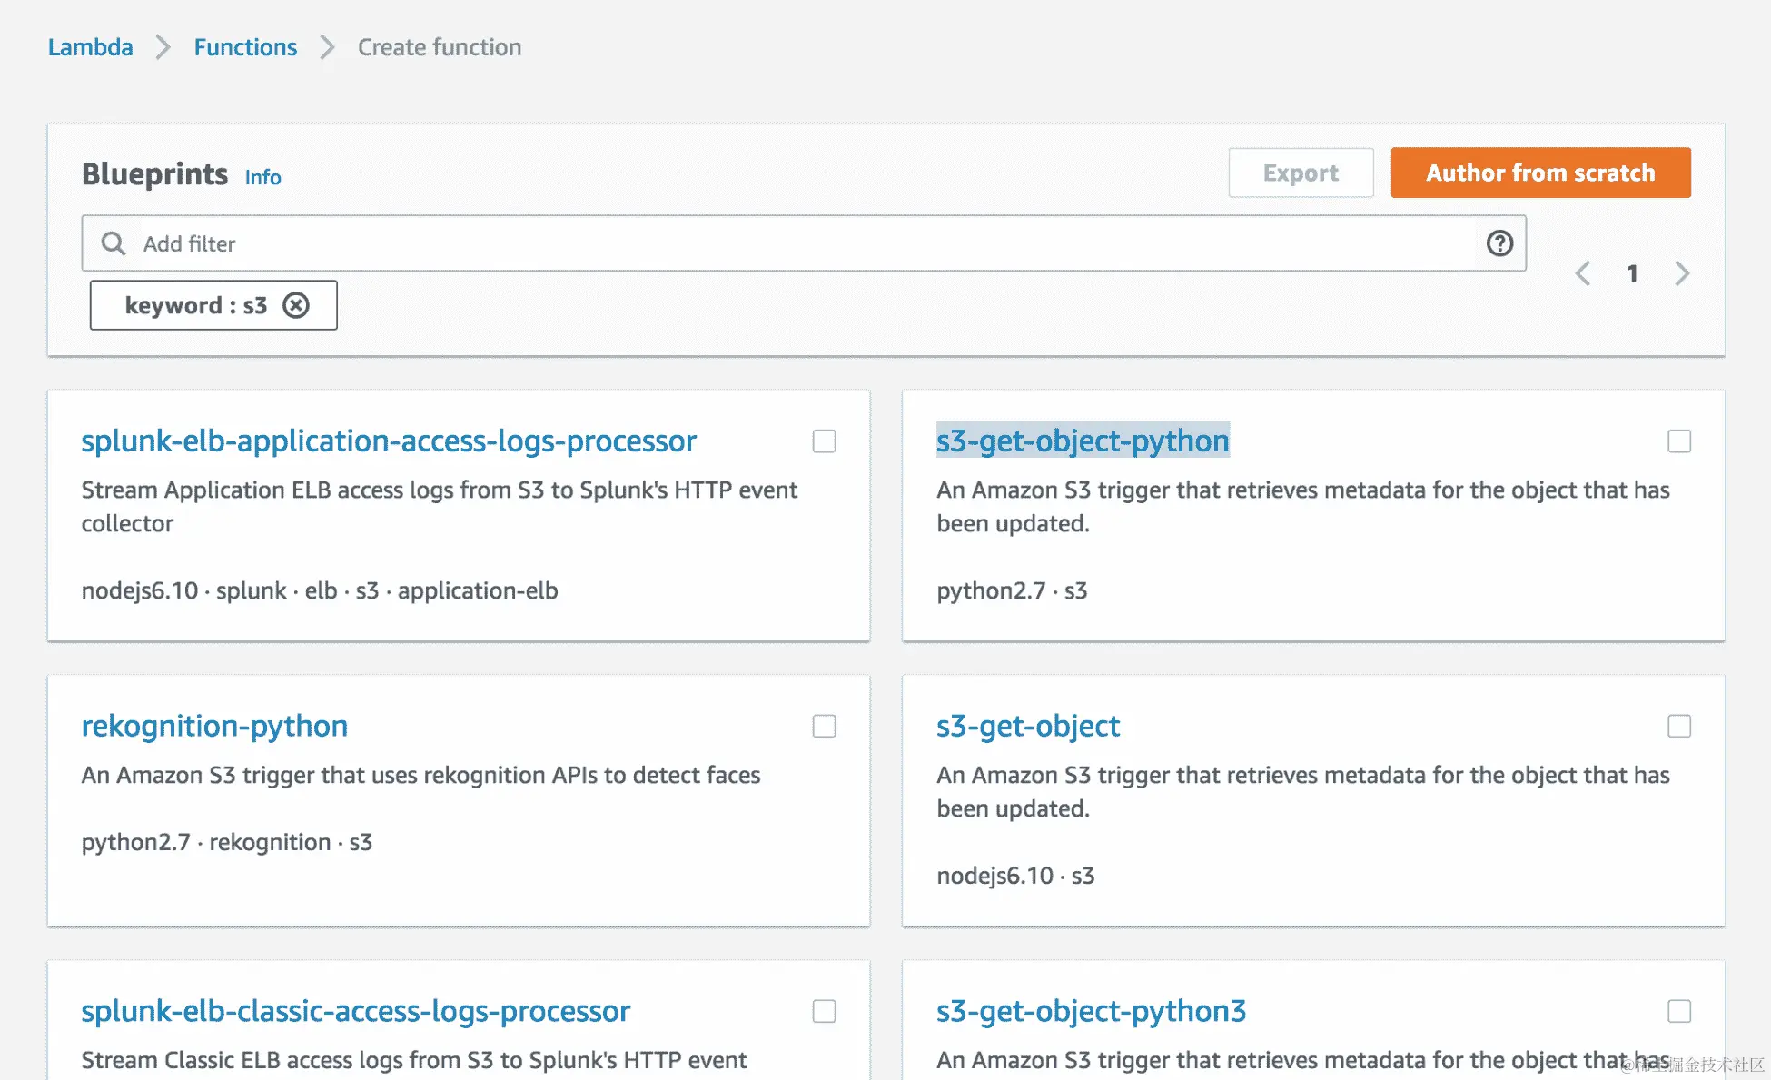Tick the s3-get-object-python3 checkbox
Viewport: 1771px width, 1080px height.
[x=1678, y=1012]
